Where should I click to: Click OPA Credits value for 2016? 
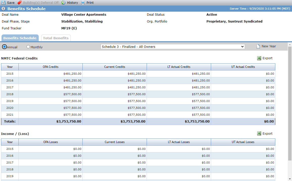pyautogui.click(x=72, y=81)
